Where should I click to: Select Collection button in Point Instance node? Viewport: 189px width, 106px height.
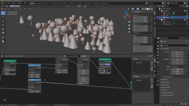[107, 64]
